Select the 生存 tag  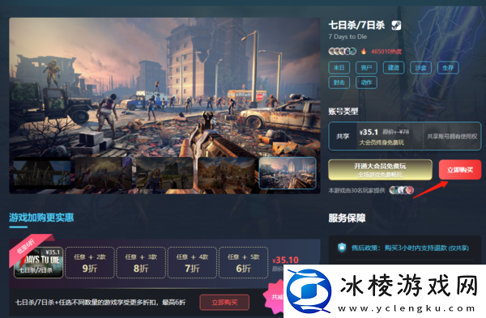pos(448,67)
